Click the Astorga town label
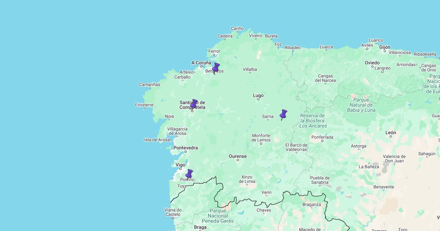This screenshot has height=231, width=440. point(358,146)
